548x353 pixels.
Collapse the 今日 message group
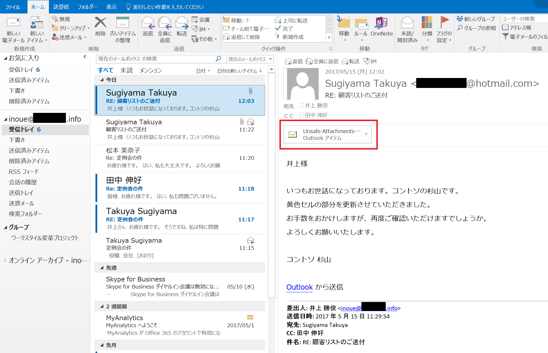pyautogui.click(x=102, y=80)
